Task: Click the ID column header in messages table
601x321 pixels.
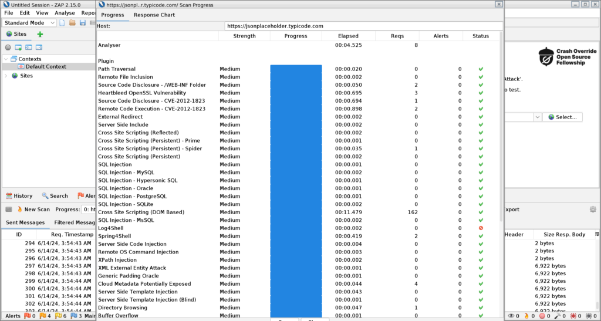Action: tap(19, 234)
